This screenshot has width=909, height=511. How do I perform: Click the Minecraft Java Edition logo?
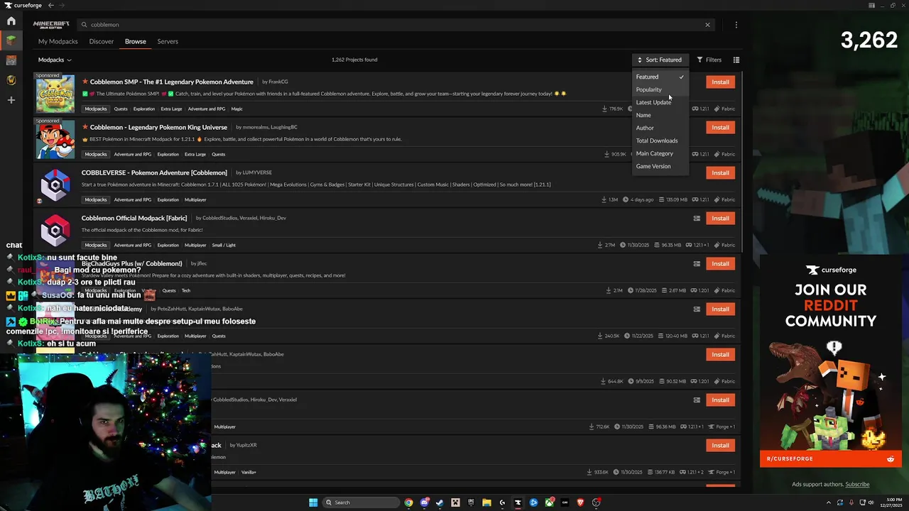(51, 24)
